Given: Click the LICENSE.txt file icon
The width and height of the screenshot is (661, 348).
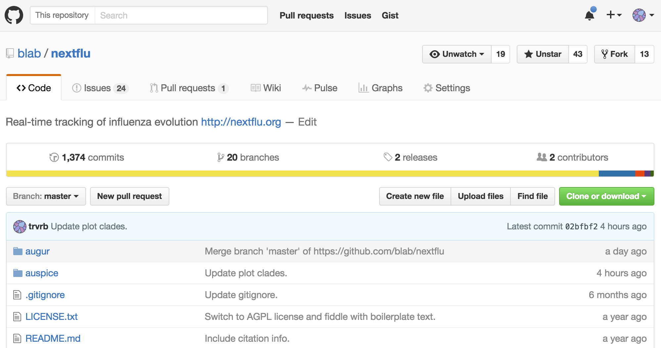Looking at the screenshot, I should (x=17, y=317).
